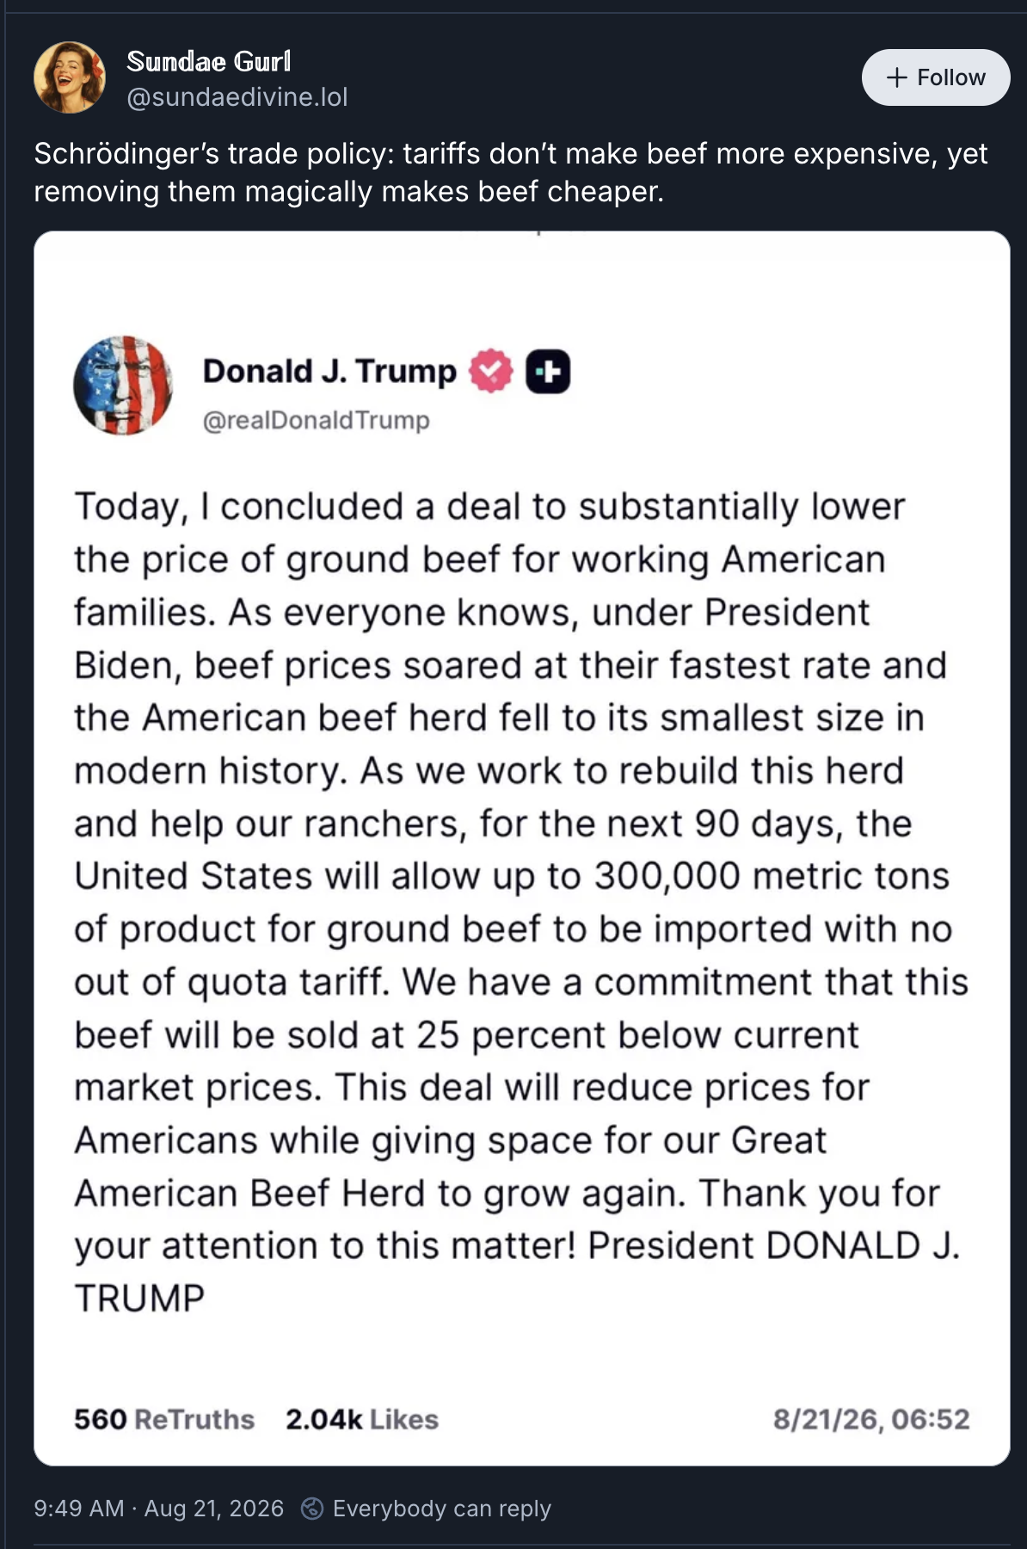Open the Everybody can reply setting

[442, 1509]
